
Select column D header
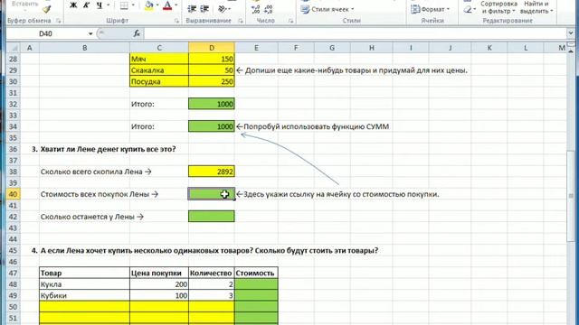tap(211, 48)
